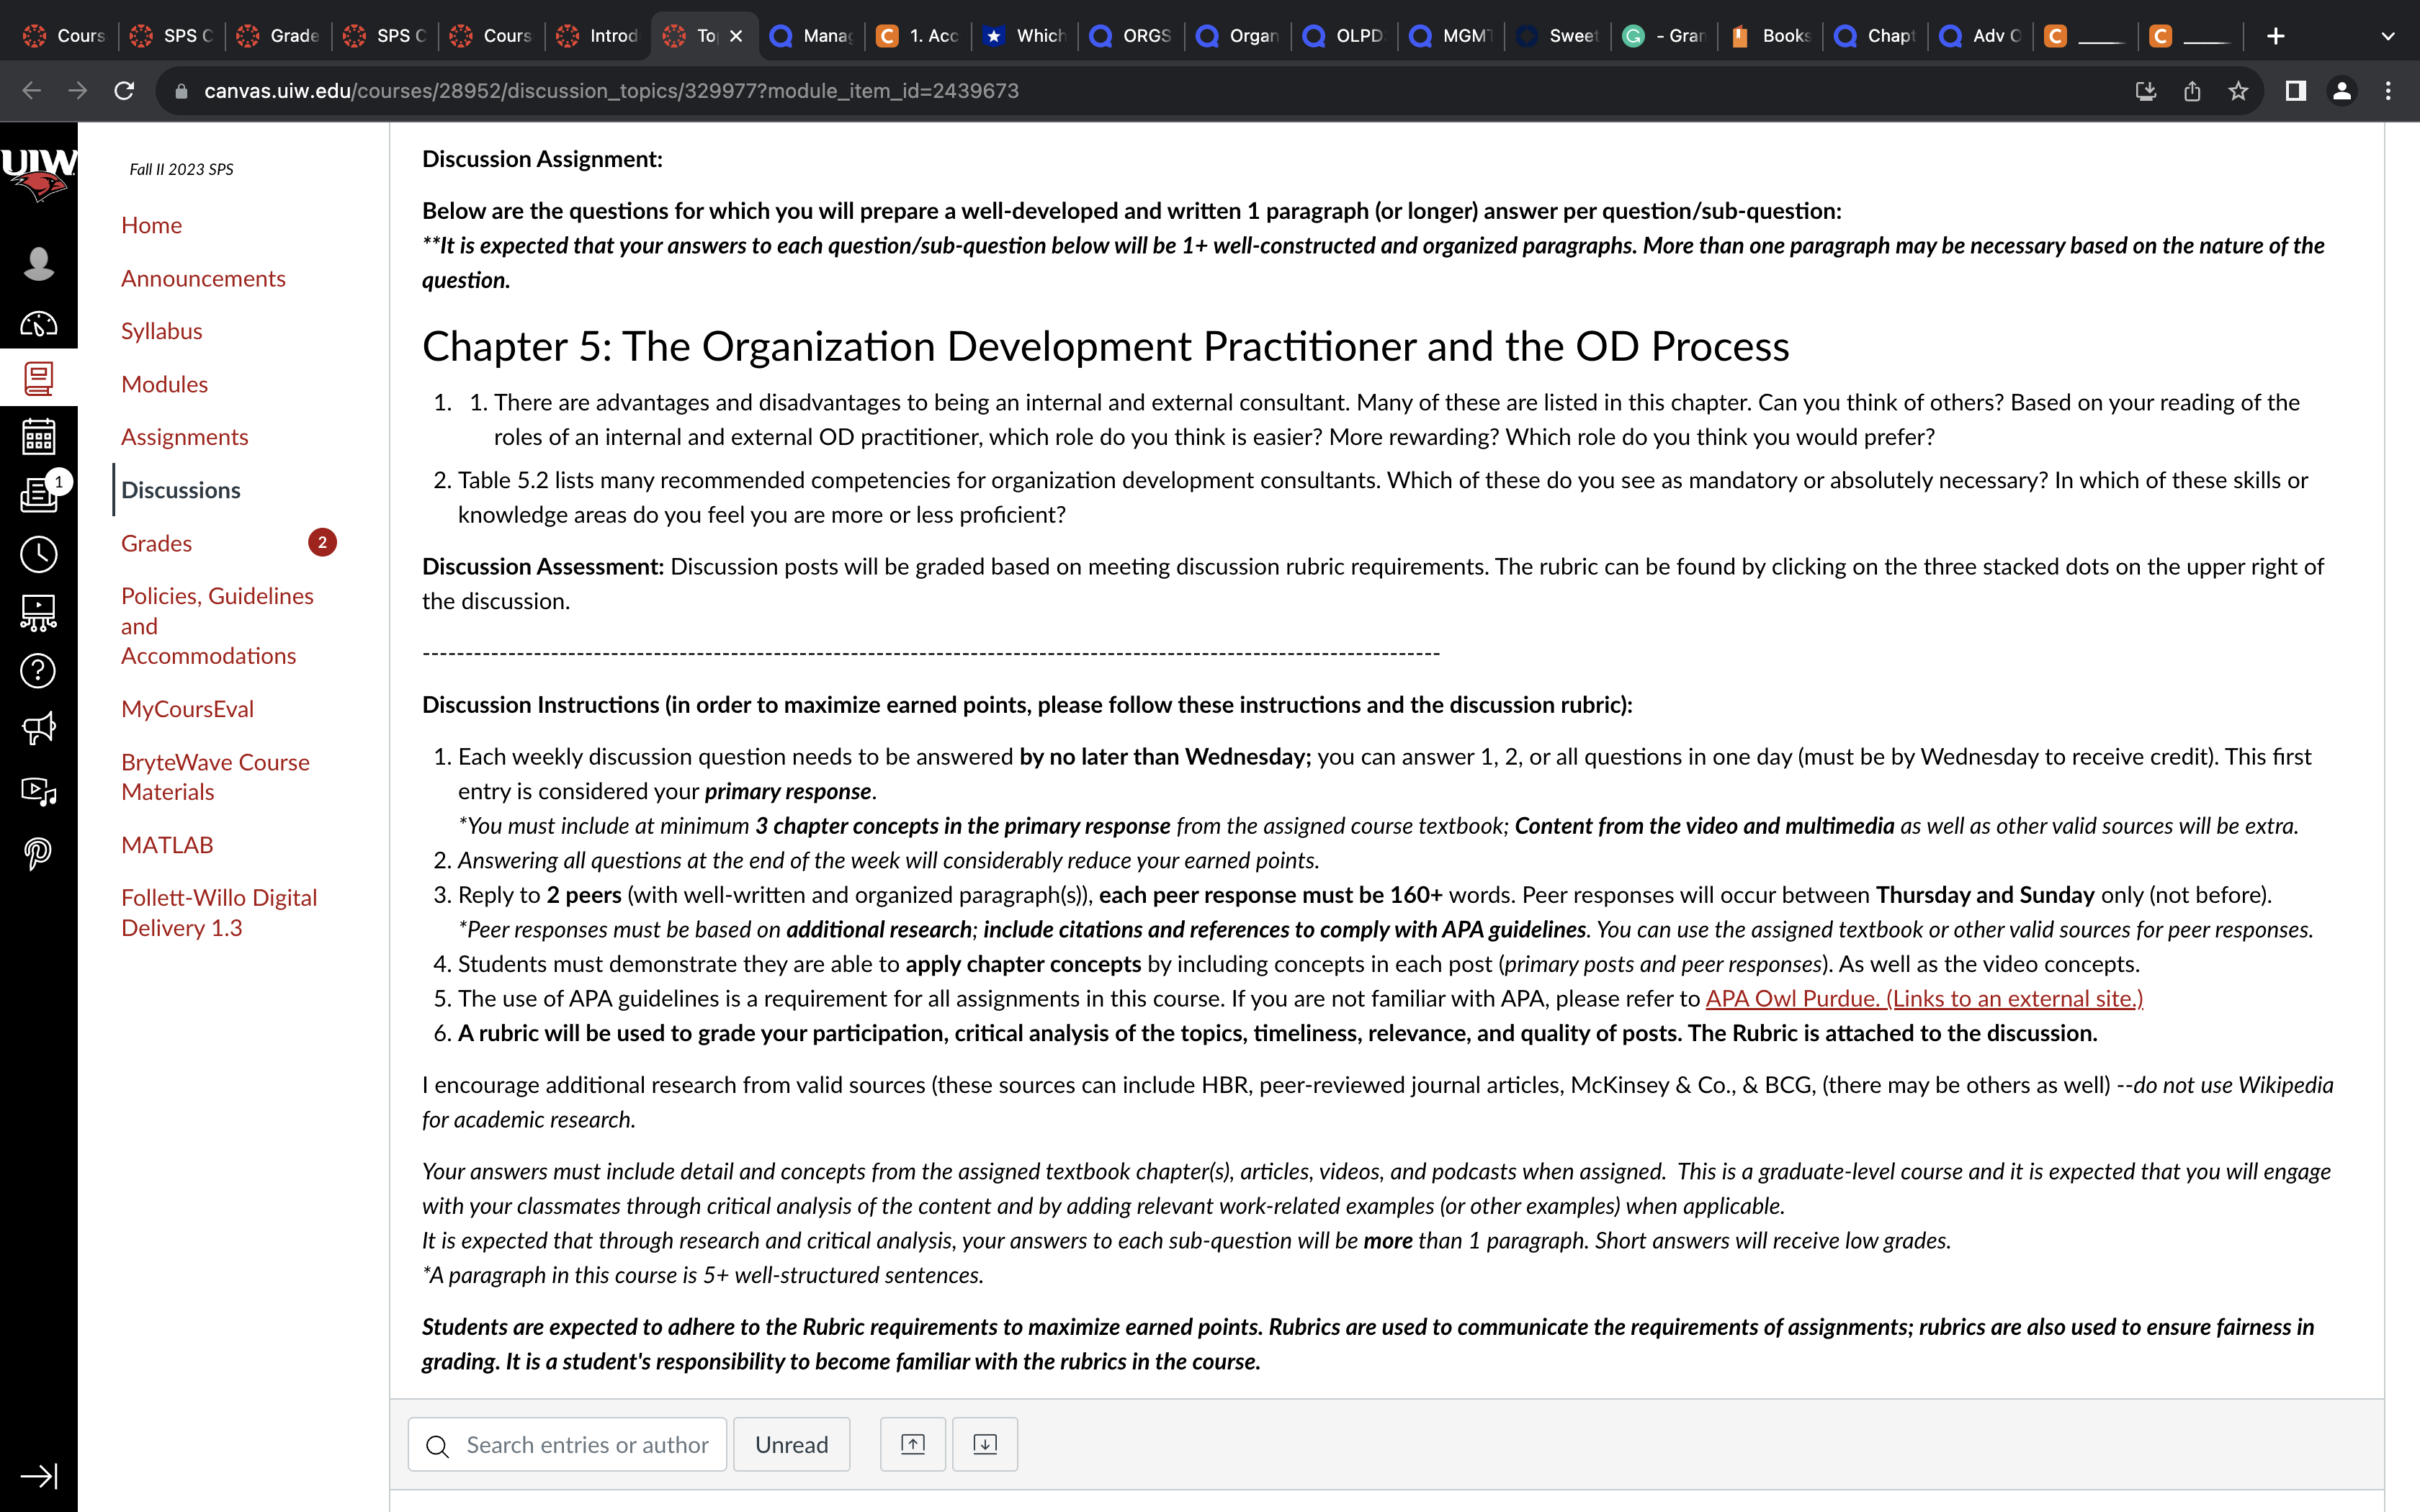Viewport: 2420px width, 1512px height.
Task: Open the Courses book icon
Action: point(38,378)
